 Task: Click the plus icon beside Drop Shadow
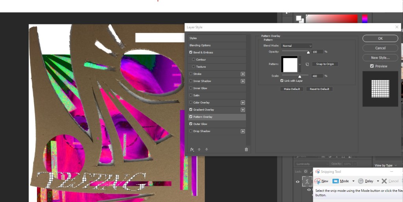coord(243,131)
